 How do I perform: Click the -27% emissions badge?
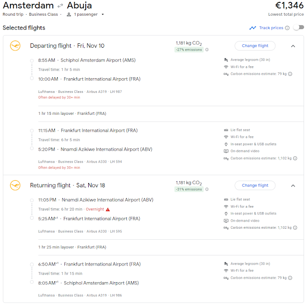click(189, 50)
